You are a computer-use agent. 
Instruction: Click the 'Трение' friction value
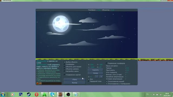pyautogui.click(x=128, y=68)
